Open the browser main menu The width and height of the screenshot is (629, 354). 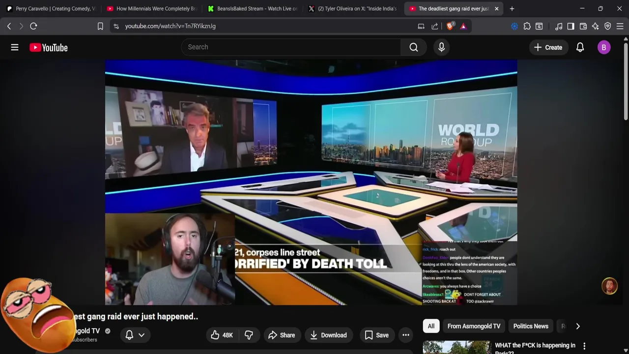(620, 26)
